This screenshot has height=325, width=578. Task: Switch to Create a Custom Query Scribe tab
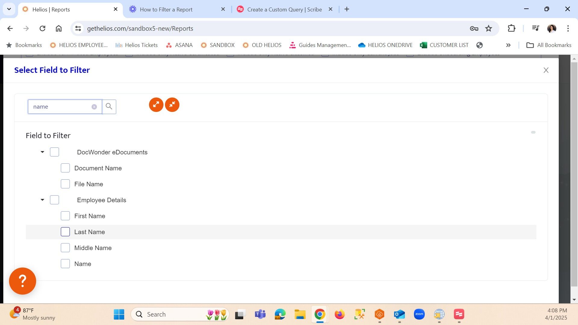click(x=284, y=9)
